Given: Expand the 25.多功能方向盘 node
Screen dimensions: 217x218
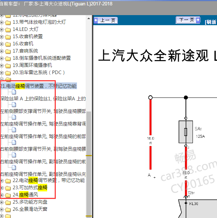Looking at the screenshot, I should 1,202.
